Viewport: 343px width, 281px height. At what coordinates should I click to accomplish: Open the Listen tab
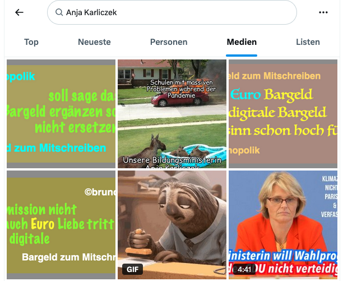308,42
